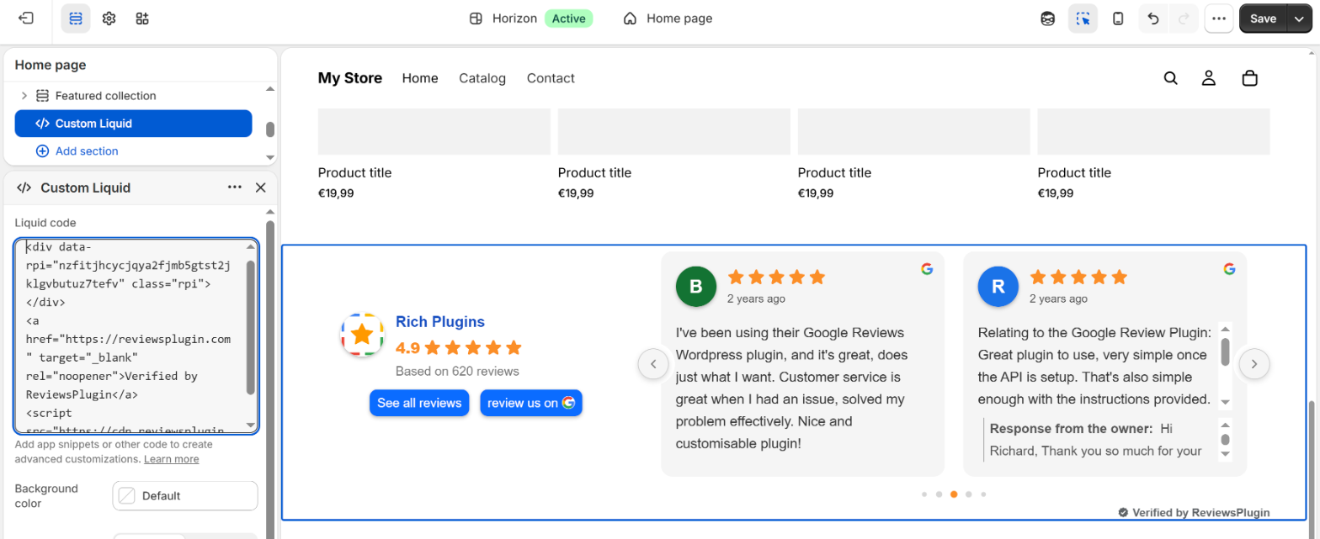Open the Save dropdown arrow

point(1301,18)
